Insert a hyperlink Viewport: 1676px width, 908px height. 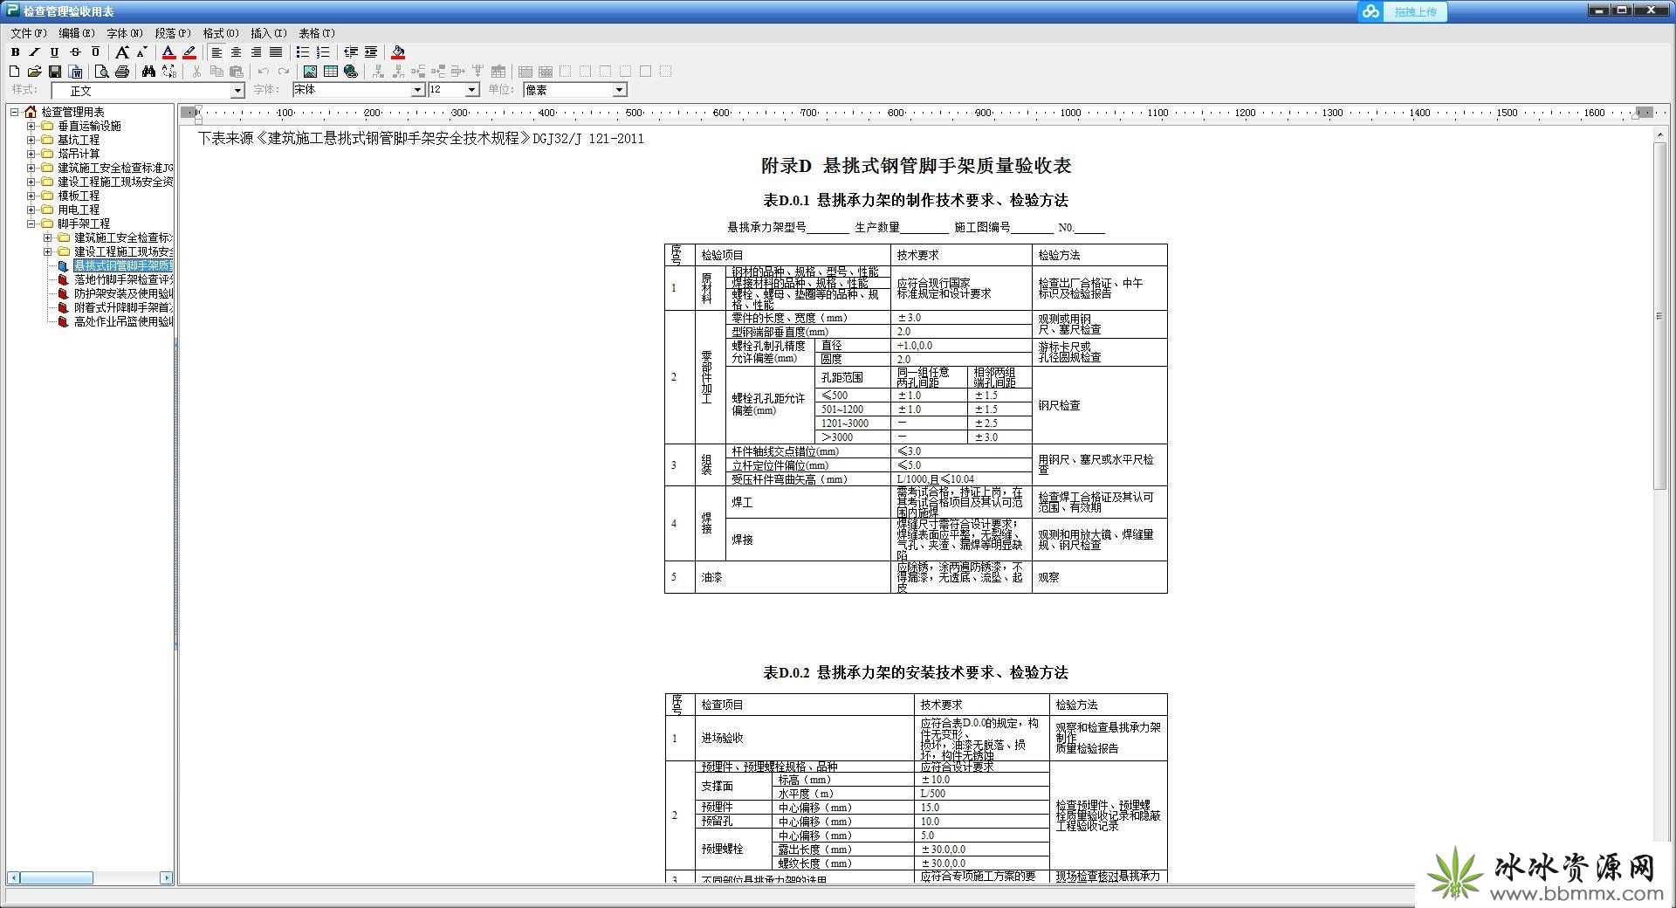(351, 72)
